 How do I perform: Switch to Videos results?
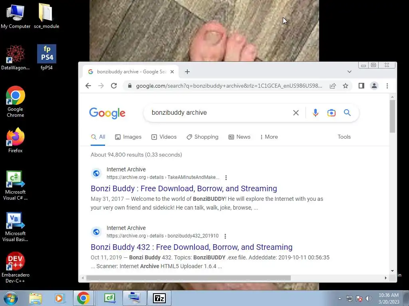[164, 137]
